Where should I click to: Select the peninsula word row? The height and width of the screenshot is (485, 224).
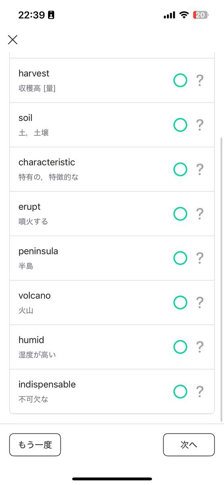pos(112,258)
